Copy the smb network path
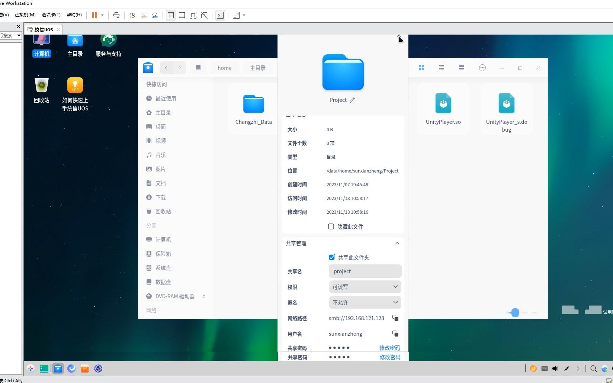613x383 pixels. [x=395, y=318]
